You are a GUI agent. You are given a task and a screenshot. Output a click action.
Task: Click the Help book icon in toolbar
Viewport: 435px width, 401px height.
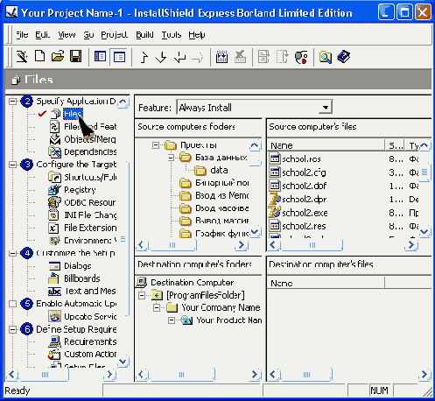coord(344,57)
